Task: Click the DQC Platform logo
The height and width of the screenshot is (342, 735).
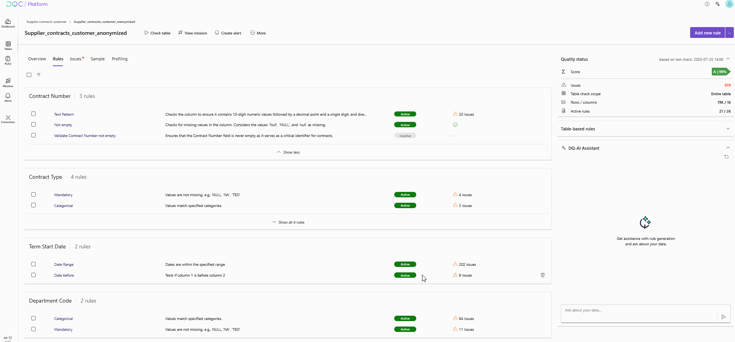Action: (x=27, y=4)
